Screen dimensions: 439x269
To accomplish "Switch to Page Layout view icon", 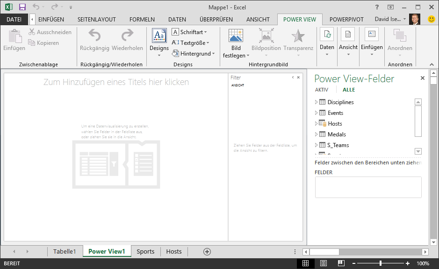I will [324, 263].
